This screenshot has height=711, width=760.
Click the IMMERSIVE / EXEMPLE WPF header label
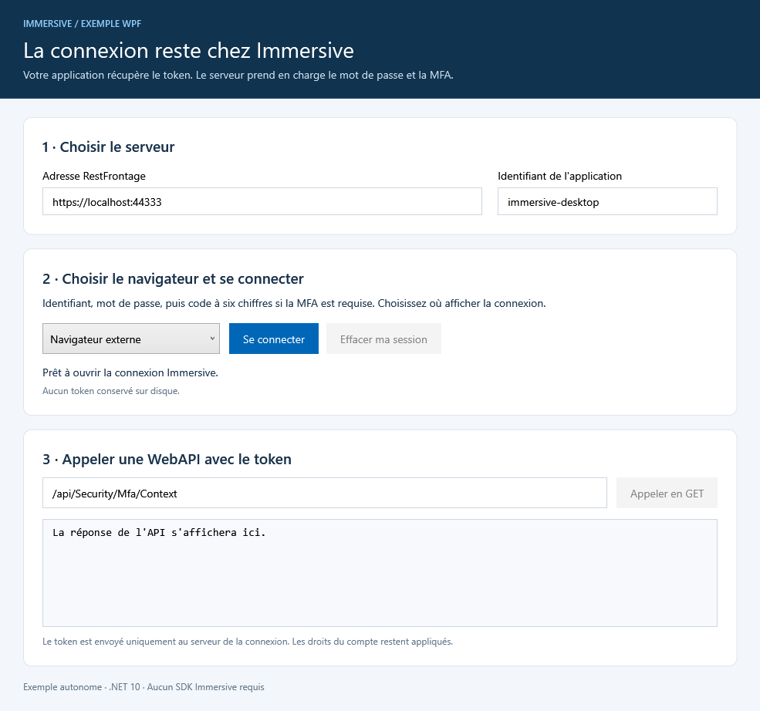coord(83,24)
